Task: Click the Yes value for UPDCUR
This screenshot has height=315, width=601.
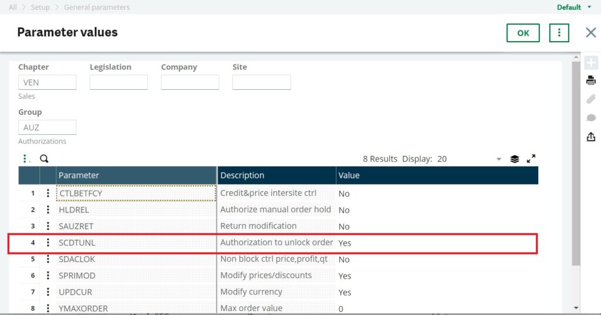Action: [x=345, y=292]
